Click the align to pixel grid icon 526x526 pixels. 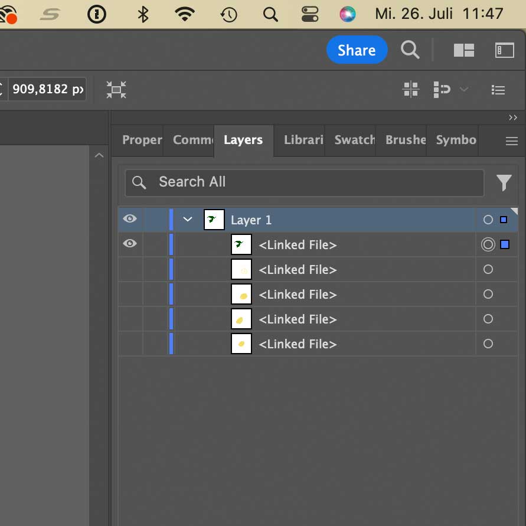[411, 90]
